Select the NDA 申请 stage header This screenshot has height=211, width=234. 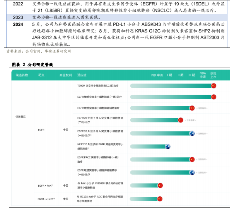pyautogui.click(x=203, y=75)
